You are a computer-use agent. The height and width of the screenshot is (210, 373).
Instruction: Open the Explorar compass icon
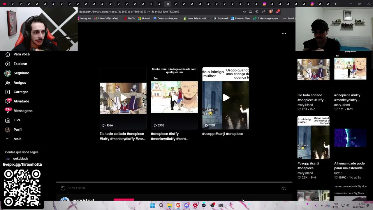(8, 64)
